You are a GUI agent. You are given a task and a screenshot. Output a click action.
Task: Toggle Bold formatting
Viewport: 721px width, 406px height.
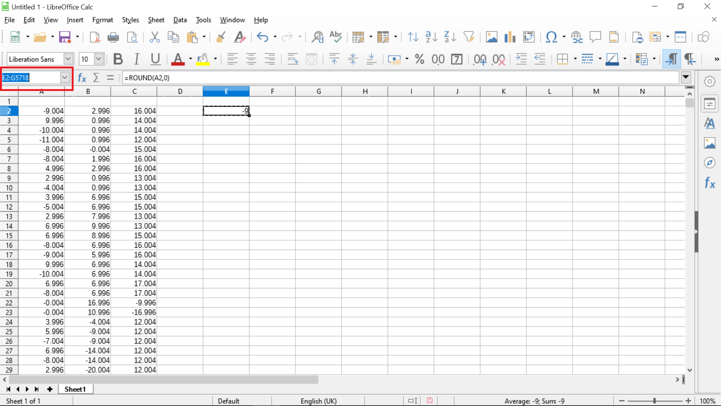click(x=118, y=59)
